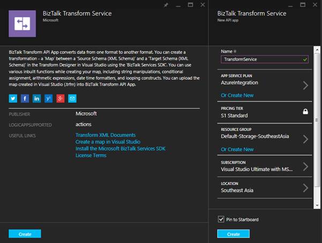This screenshot has height=243, width=322.
Task: Click the Name input field
Action: [x=265, y=59]
